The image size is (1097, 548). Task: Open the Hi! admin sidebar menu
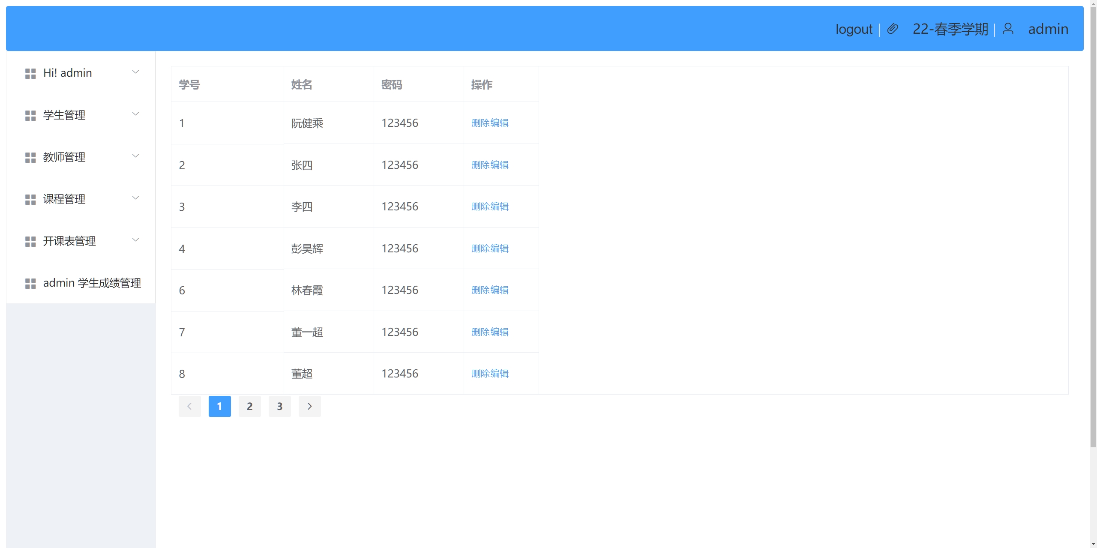81,73
